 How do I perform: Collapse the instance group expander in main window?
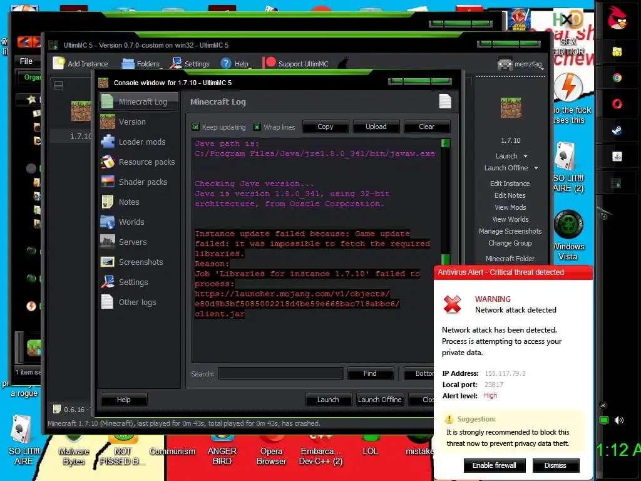tap(59, 85)
